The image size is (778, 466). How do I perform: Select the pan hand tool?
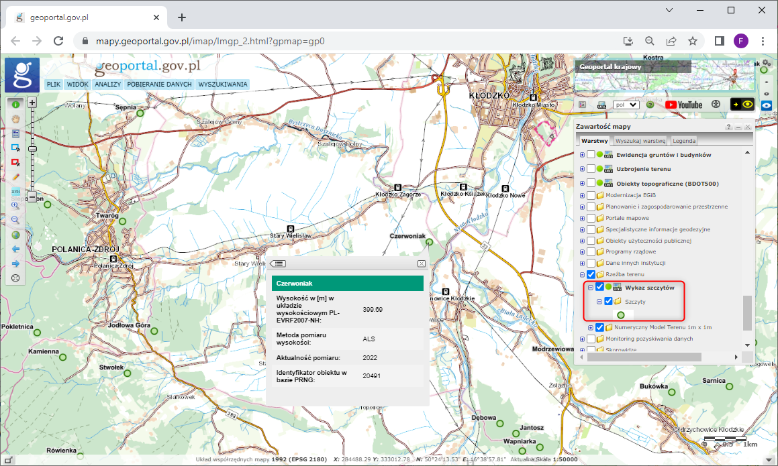tap(15, 119)
